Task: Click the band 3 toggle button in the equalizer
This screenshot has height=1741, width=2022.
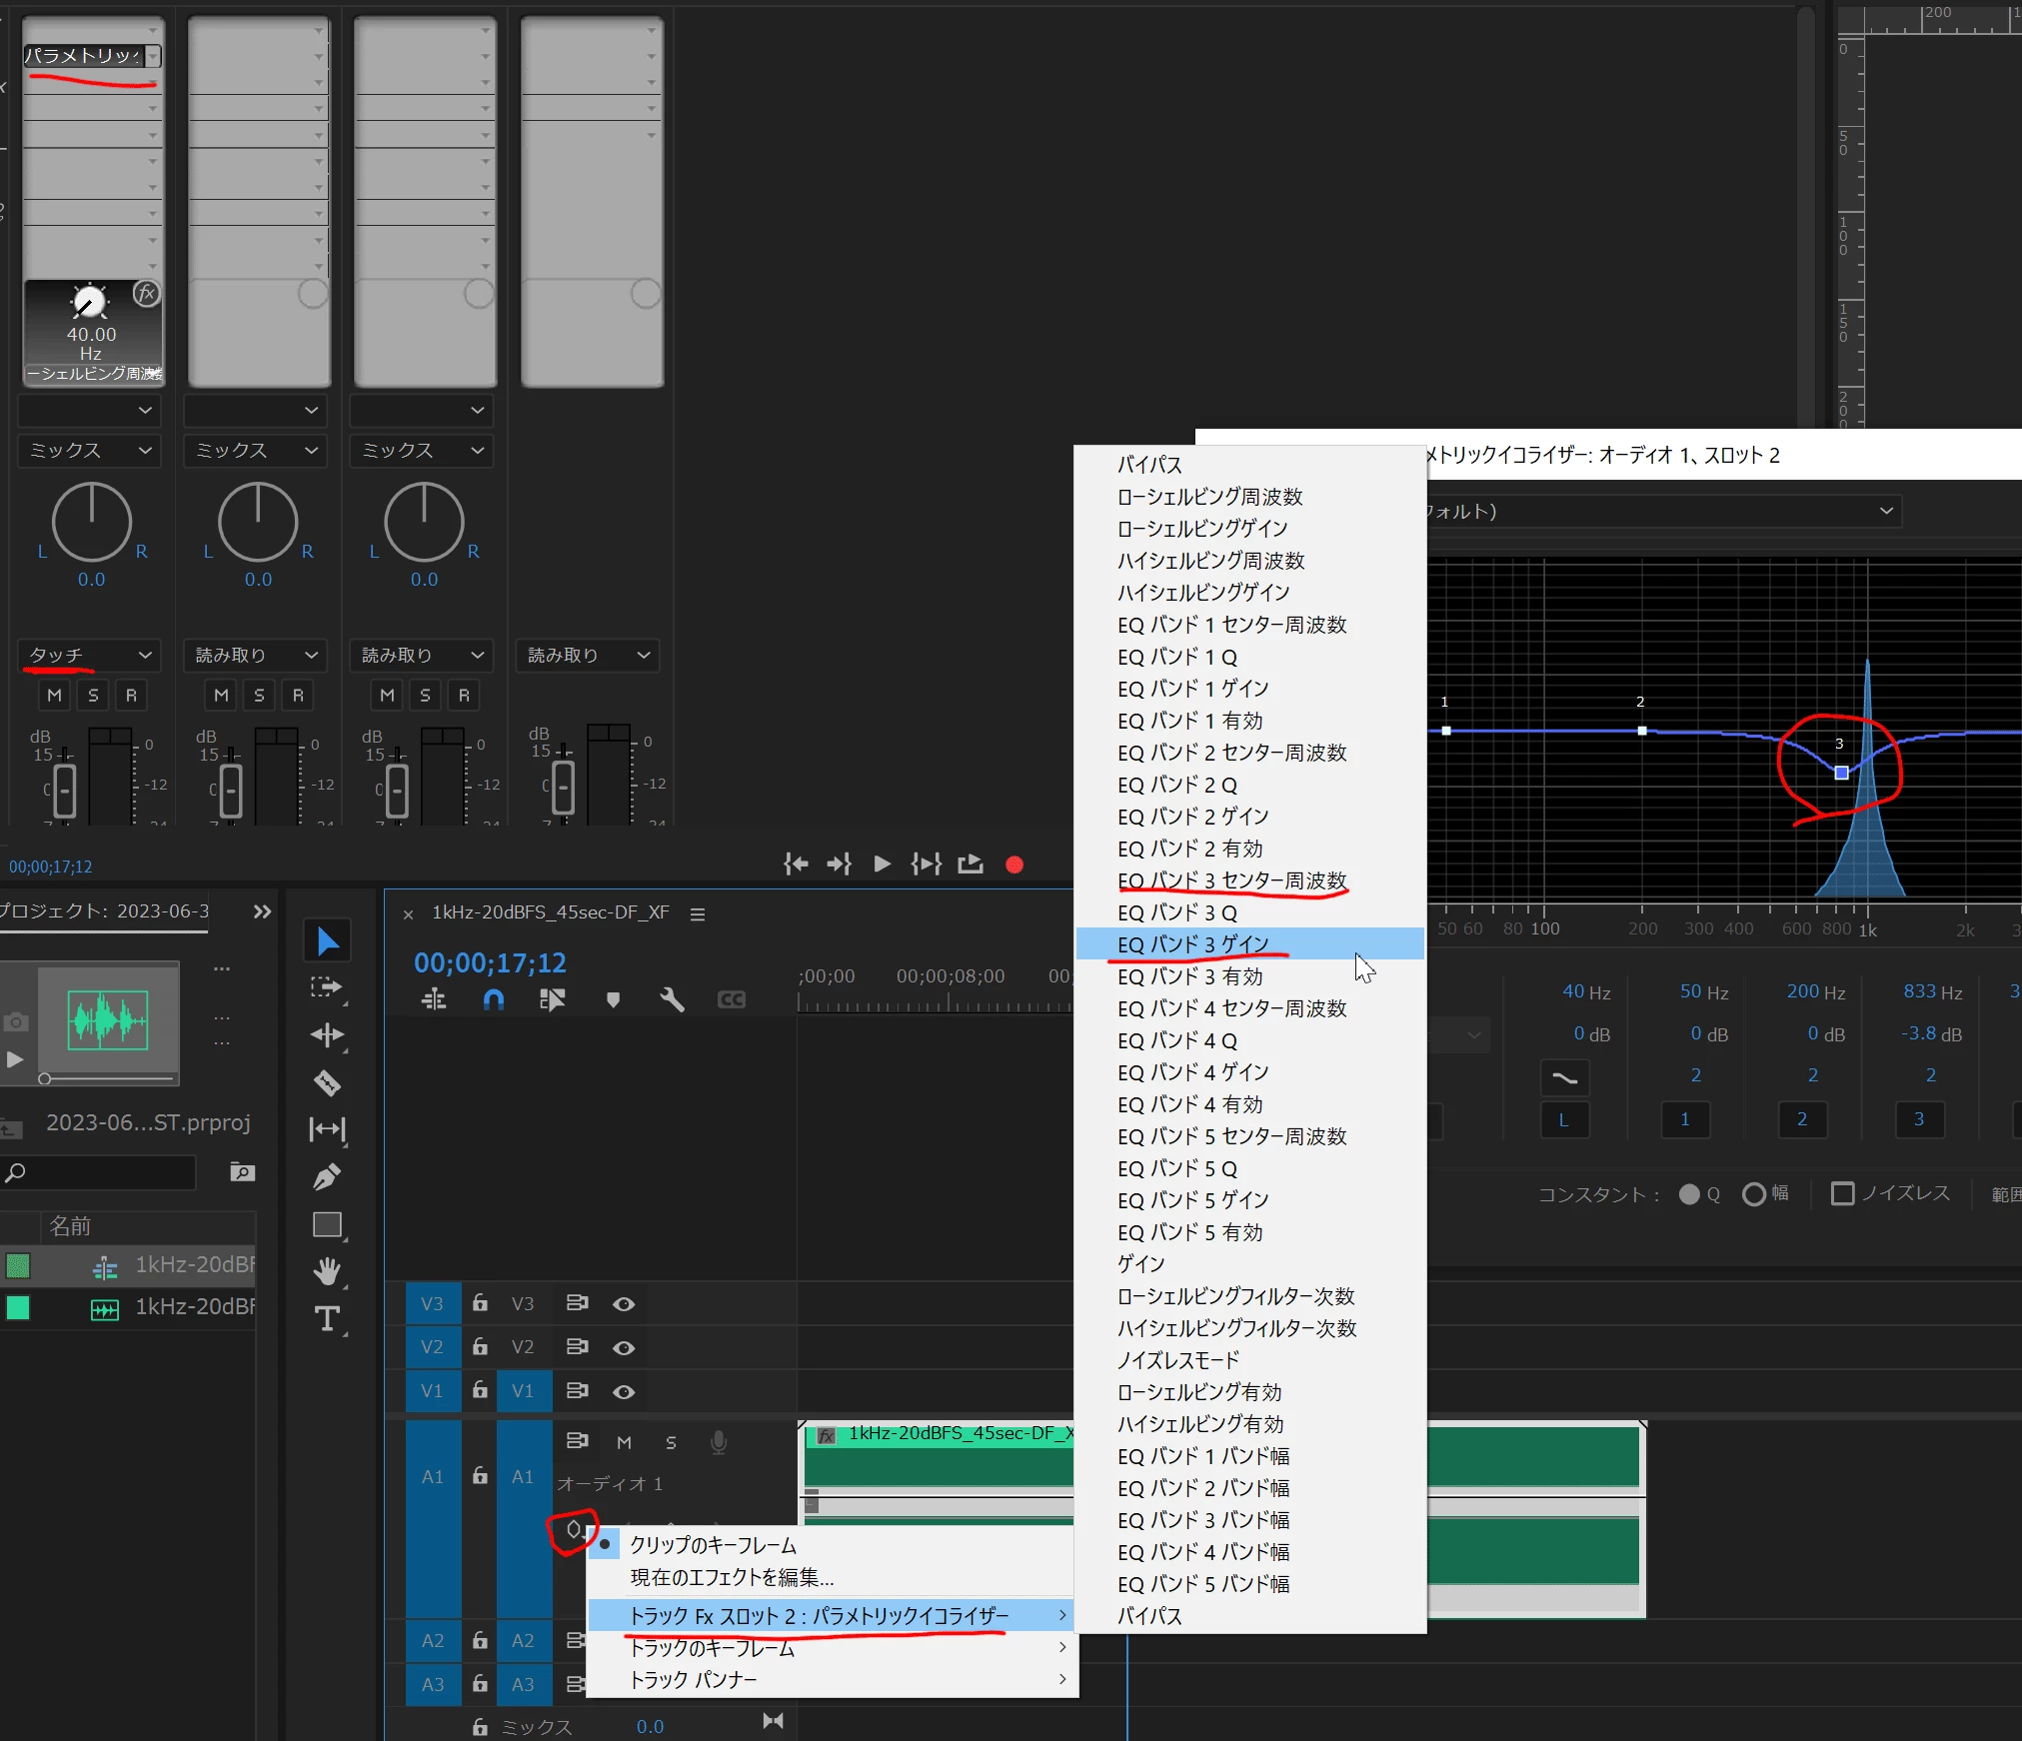Action: [1918, 1119]
